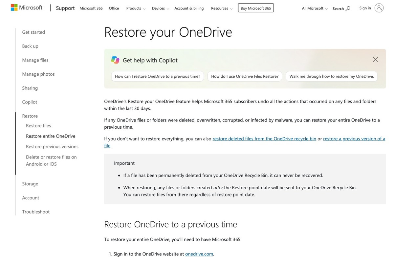This screenshot has height=262, width=394.
Task: Ask Copilot 'How do I use OneDrive Files Restore?'
Action: click(245, 76)
